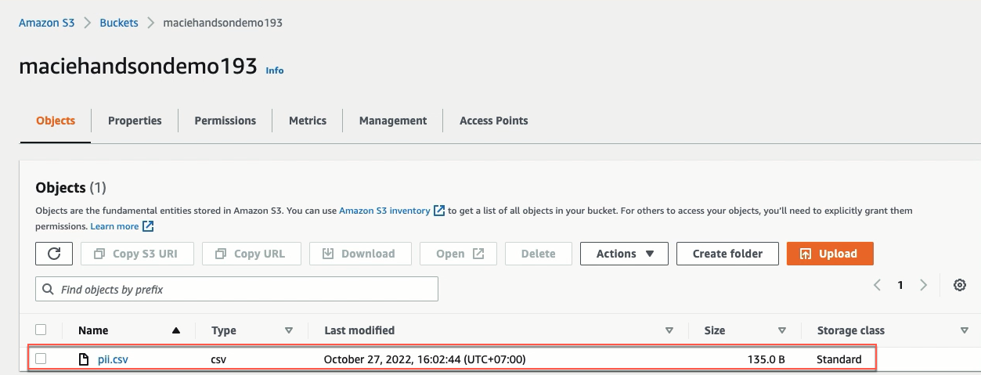Switch to the Management tab

click(393, 121)
